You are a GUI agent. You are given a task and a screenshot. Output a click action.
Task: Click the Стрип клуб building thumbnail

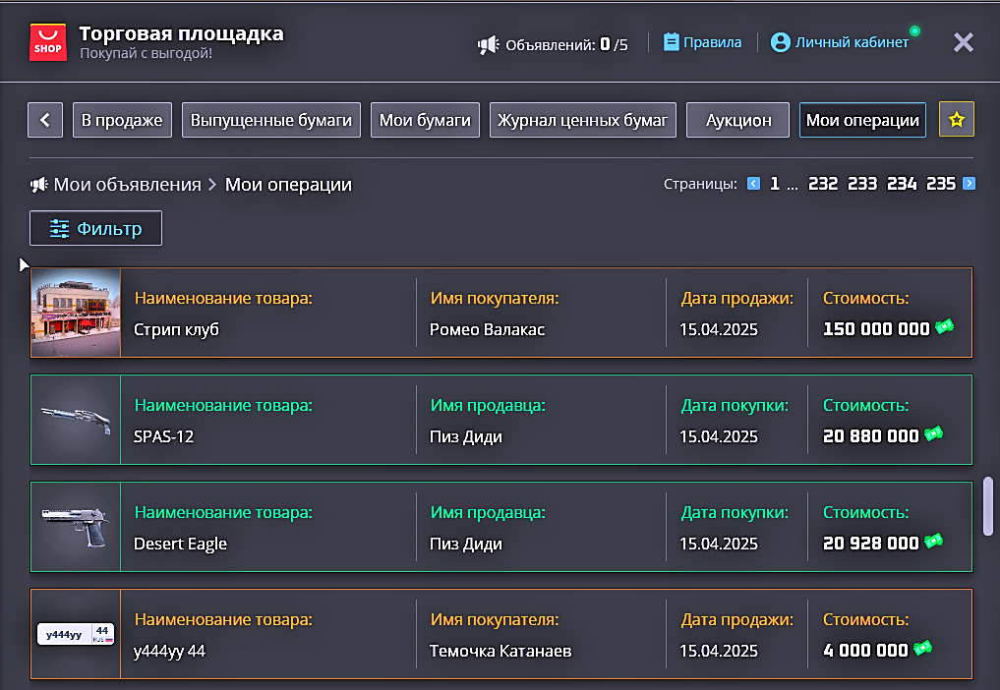pyautogui.click(x=76, y=313)
